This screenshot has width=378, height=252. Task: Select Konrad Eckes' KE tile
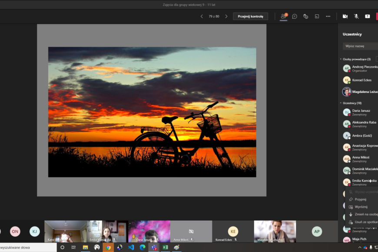pos(233,232)
